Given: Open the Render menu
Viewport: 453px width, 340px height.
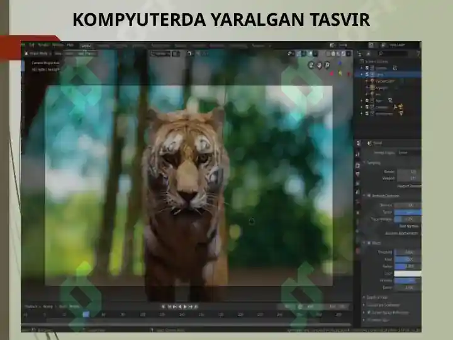Looking at the screenshot, I should pos(44,45).
